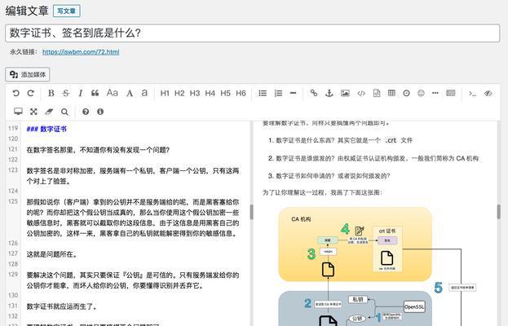Image resolution: width=508 pixels, height=326 pixels.
Task: Insert a table
Action: point(391,93)
